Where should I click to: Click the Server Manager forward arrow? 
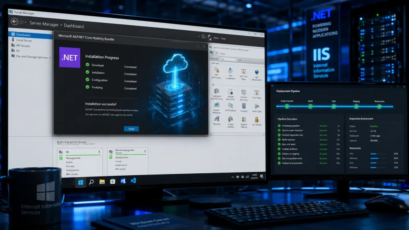[21, 22]
